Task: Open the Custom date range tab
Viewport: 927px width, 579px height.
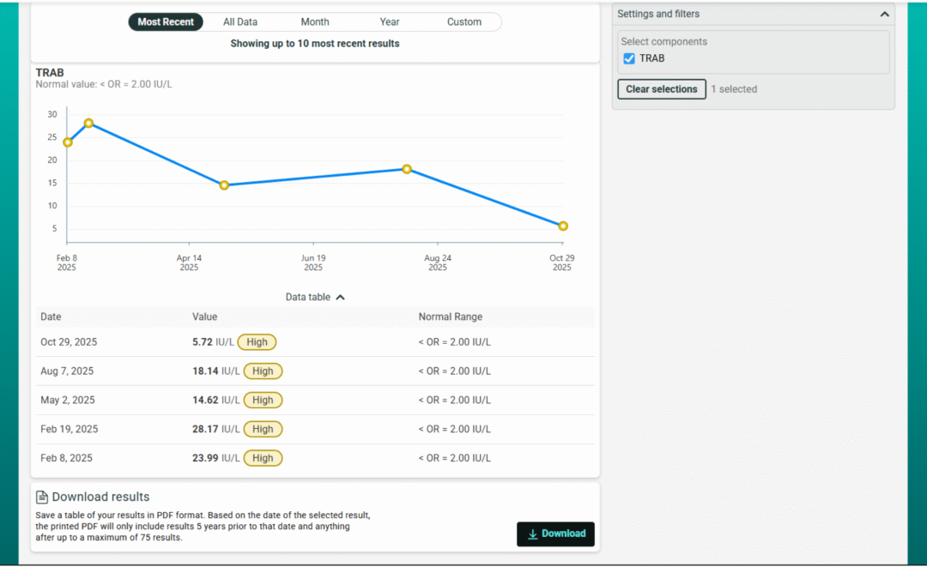Action: [x=464, y=22]
